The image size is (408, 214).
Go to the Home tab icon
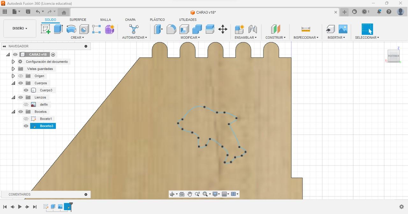click(x=64, y=12)
